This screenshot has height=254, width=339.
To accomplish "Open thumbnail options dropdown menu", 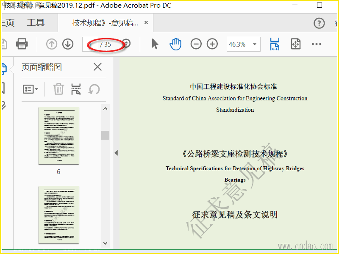I will (x=31, y=89).
